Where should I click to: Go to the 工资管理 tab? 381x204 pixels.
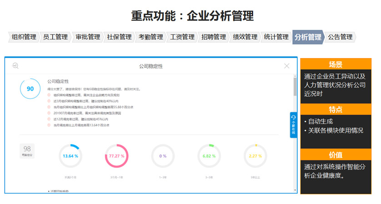click(182, 37)
